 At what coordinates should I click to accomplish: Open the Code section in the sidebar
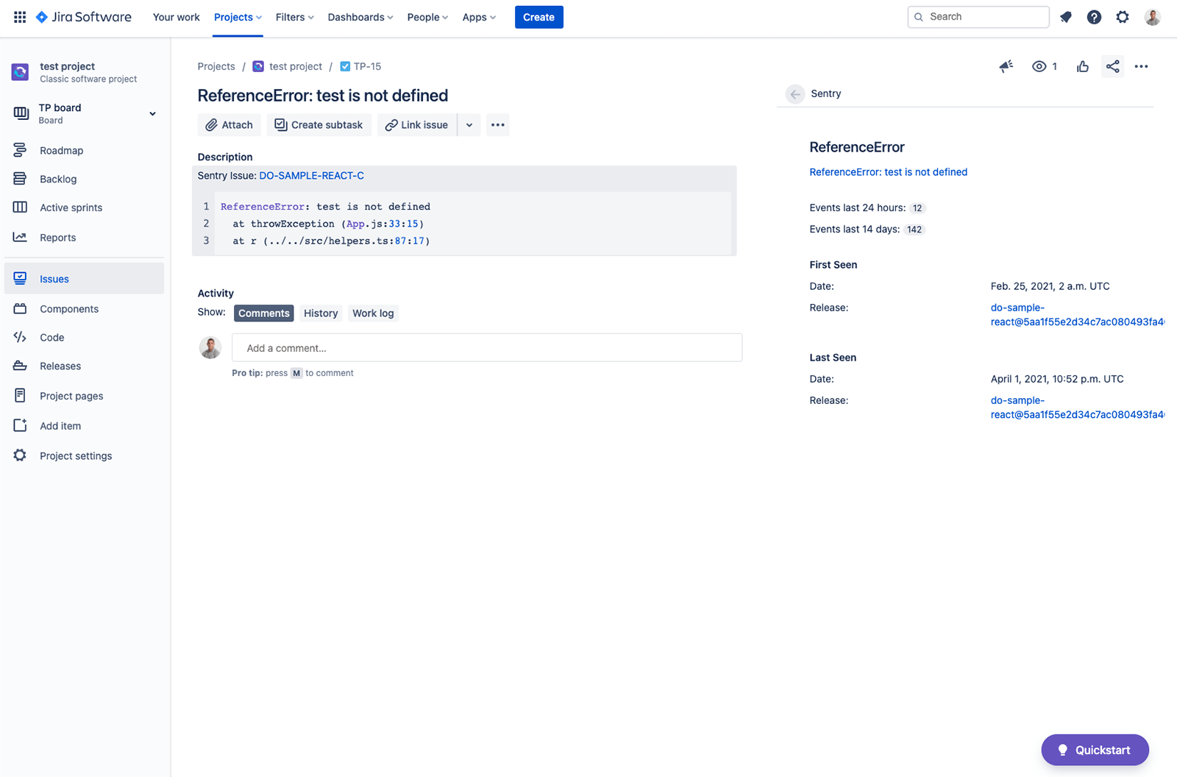51,337
